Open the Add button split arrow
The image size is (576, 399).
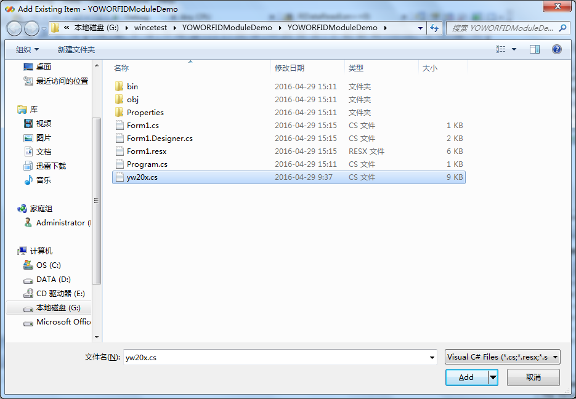(493, 377)
